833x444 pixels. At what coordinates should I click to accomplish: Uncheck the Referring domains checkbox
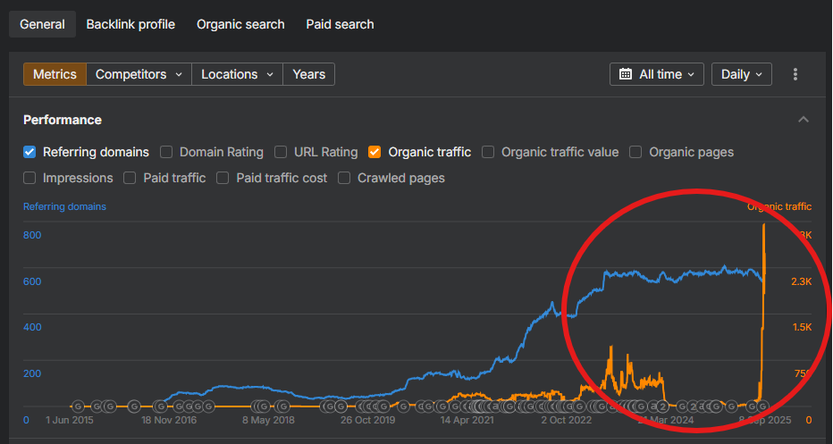pos(29,152)
